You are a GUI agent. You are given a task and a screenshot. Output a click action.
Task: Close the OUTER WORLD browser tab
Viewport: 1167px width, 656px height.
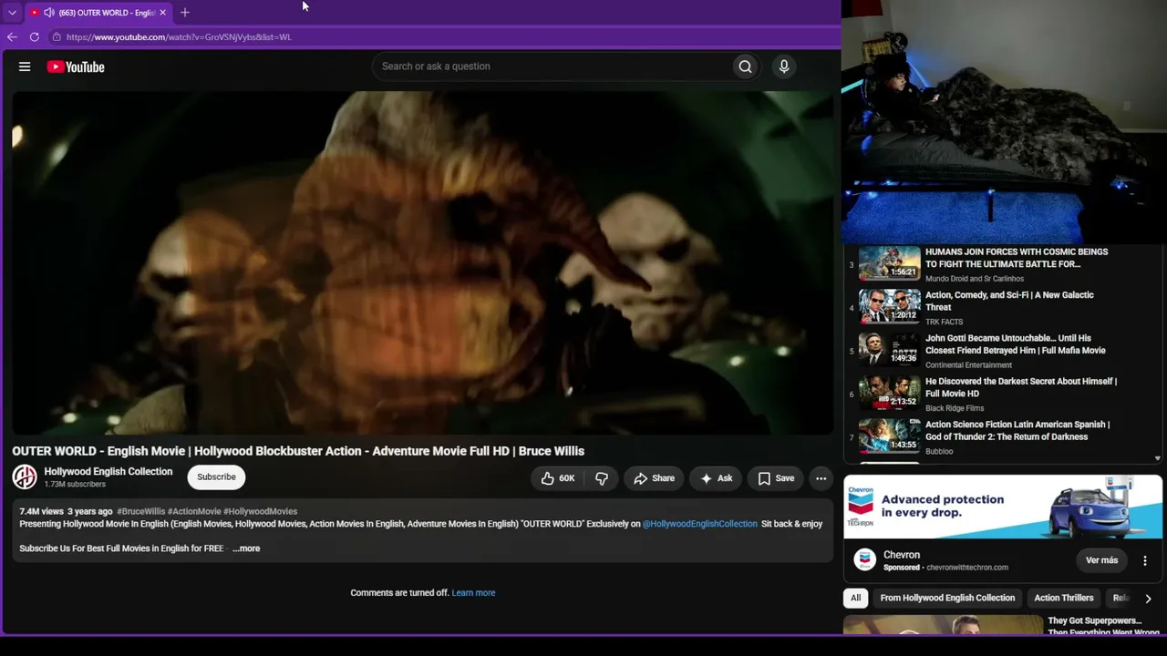[x=162, y=13]
